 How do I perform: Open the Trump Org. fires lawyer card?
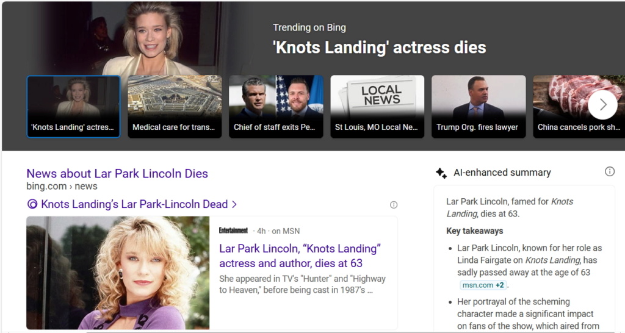tap(479, 107)
